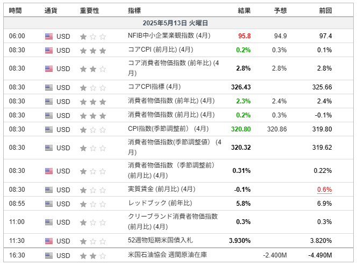Click the star rating in the 実質賃金 row
The width and height of the screenshot is (357, 265).
92,190
